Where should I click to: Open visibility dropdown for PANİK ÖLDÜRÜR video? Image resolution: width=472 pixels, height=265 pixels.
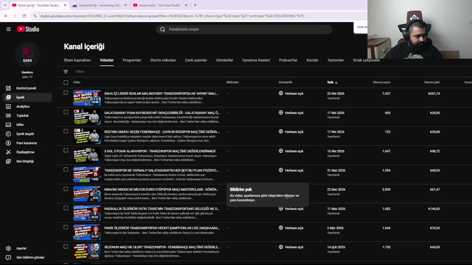tap(291, 228)
